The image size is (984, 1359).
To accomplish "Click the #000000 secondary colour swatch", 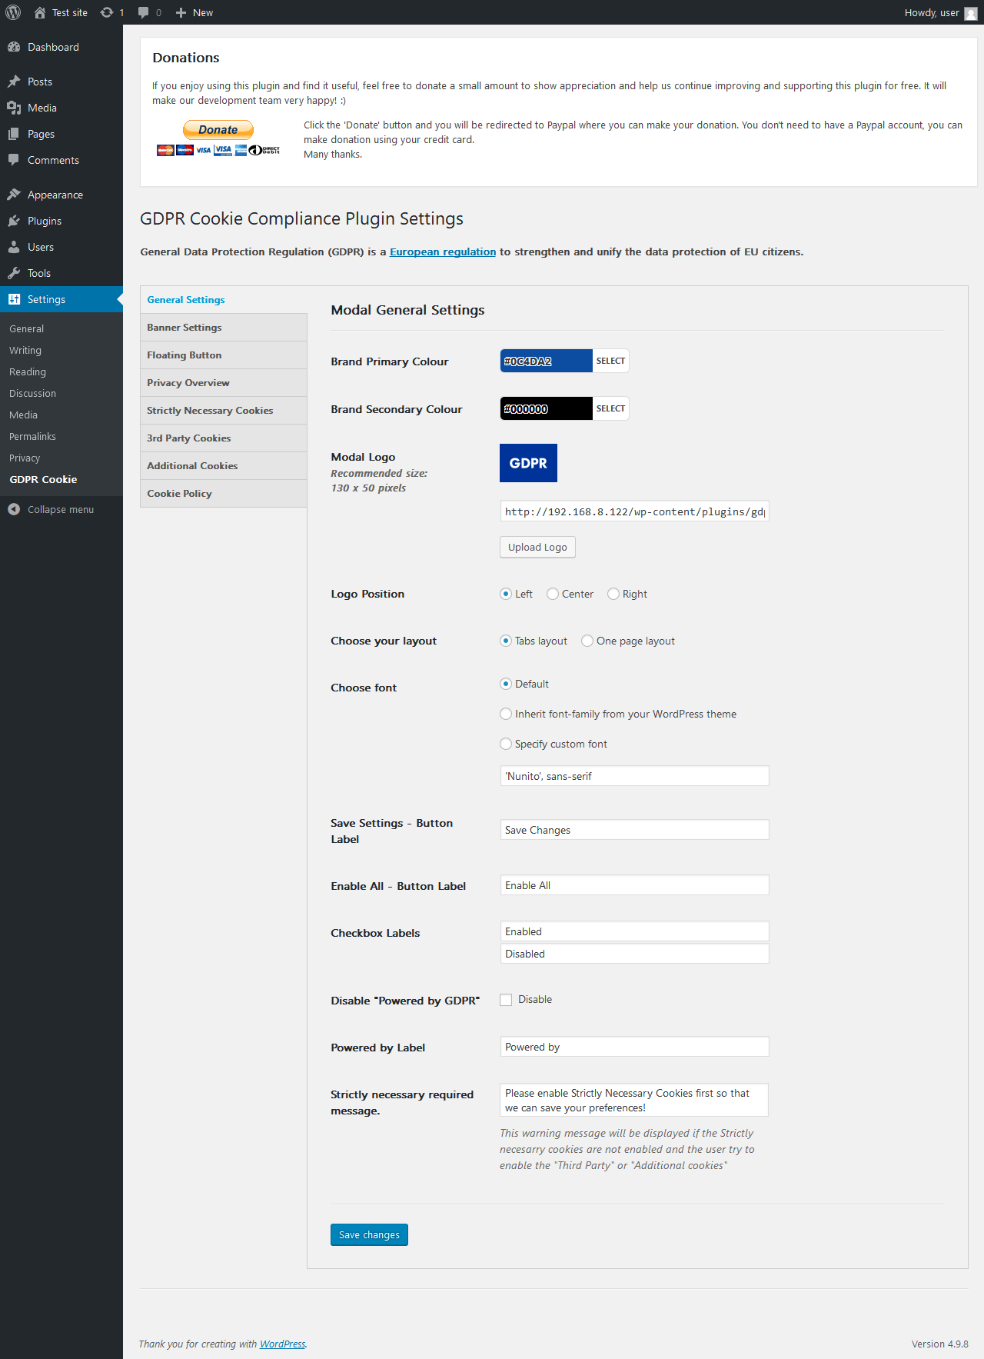I will [546, 408].
